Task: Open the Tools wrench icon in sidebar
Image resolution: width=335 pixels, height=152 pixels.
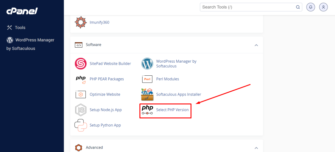Action: 9,27
